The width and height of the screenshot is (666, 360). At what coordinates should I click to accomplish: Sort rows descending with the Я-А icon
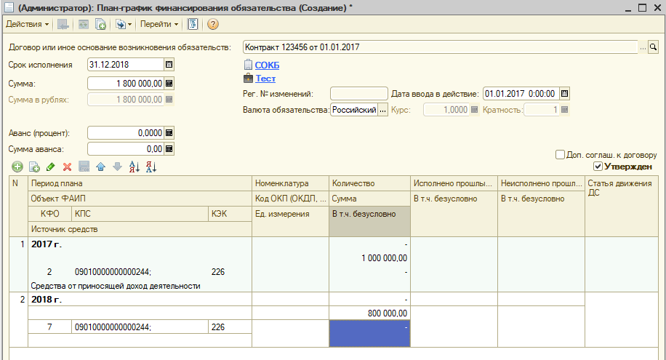pyautogui.click(x=151, y=167)
